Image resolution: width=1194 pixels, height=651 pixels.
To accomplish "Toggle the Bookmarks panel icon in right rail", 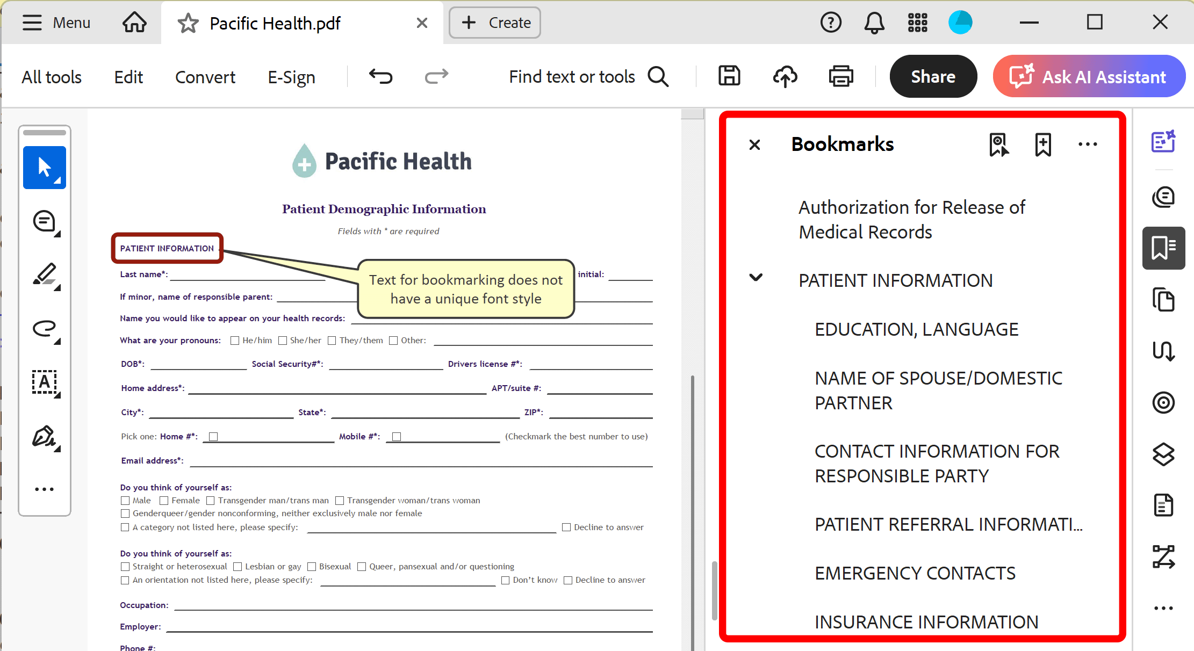I will click(1163, 248).
